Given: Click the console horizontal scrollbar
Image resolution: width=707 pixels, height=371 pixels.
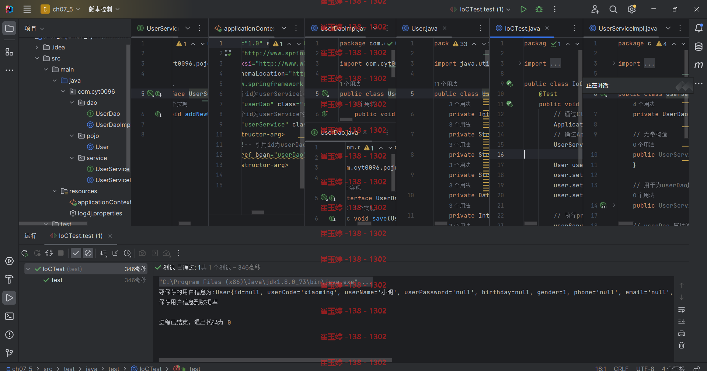Looking at the screenshot, I should (276, 360).
